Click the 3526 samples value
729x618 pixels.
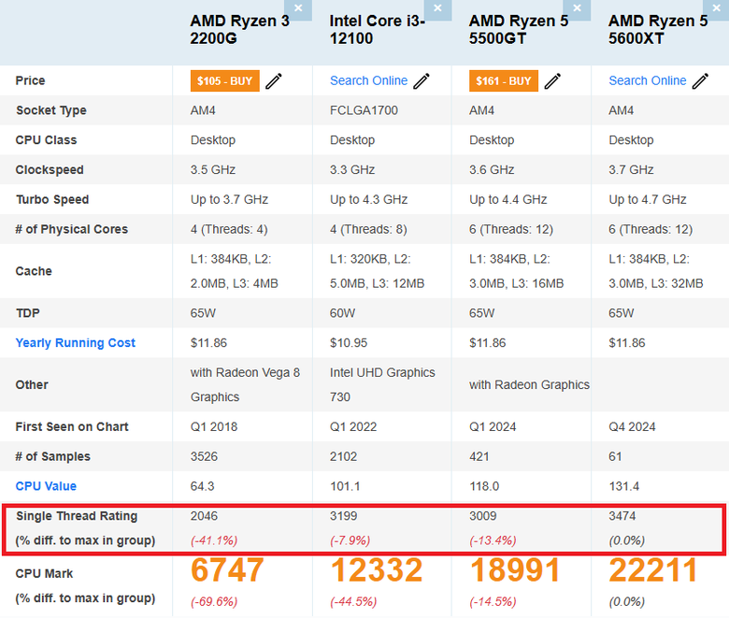coord(204,456)
